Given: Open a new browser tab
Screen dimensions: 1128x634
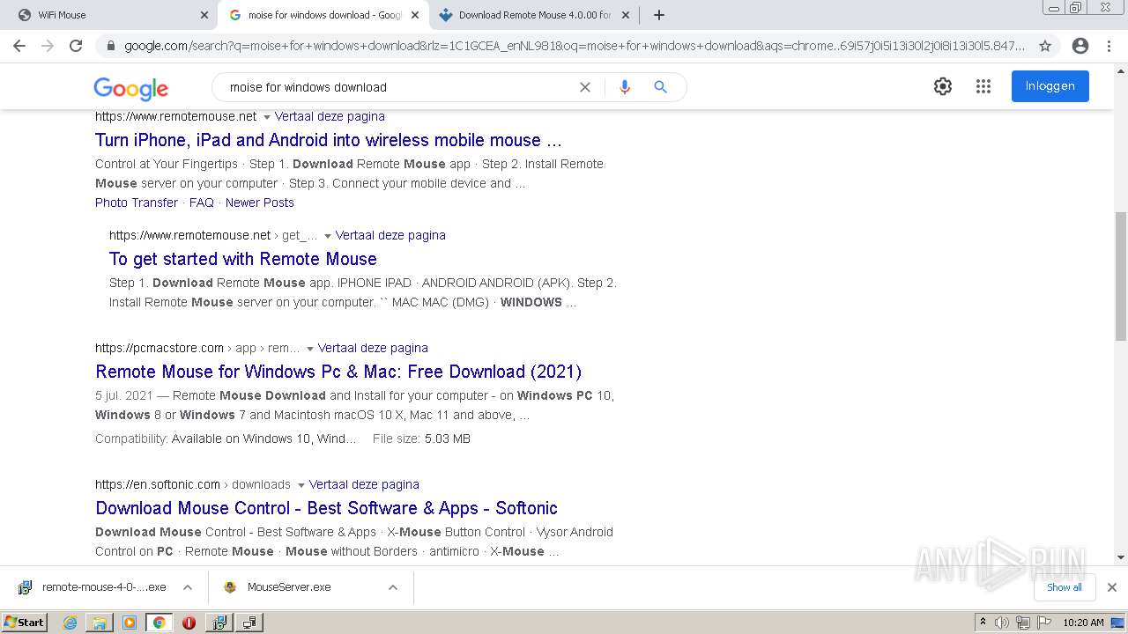Looking at the screenshot, I should [659, 15].
